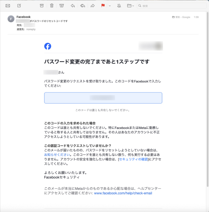
Task: Mute this conversation bell icon
Action: coord(119,6)
